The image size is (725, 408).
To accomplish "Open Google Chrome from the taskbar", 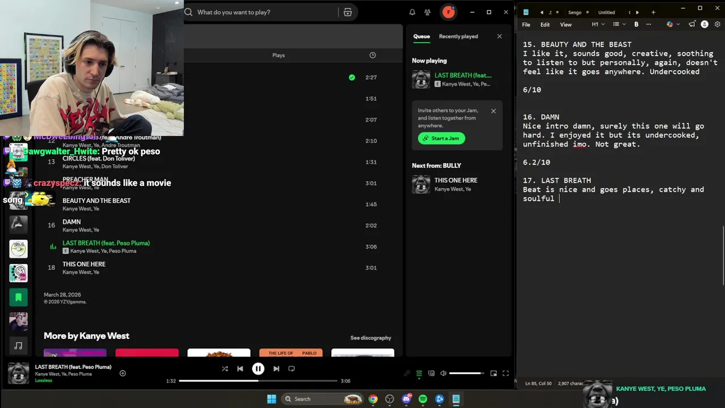I will click(x=373, y=399).
